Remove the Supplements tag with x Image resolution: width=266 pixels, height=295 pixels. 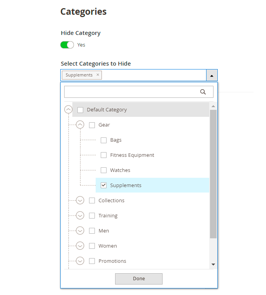[98, 75]
